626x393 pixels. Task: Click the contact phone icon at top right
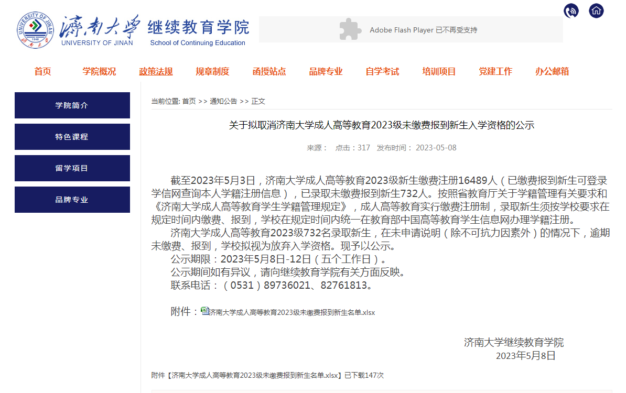[x=571, y=10]
